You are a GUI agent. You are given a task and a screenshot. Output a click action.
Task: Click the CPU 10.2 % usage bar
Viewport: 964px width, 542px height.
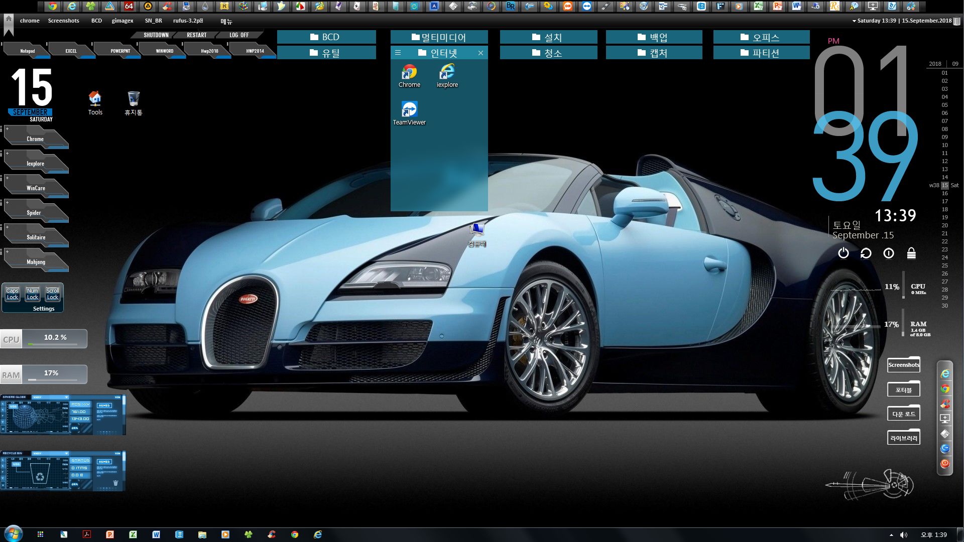[44, 339]
